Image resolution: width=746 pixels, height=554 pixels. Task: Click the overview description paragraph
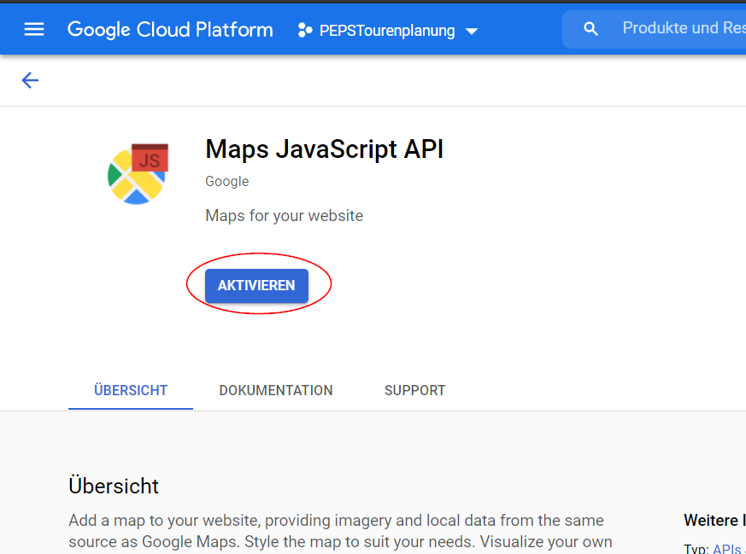(x=340, y=531)
